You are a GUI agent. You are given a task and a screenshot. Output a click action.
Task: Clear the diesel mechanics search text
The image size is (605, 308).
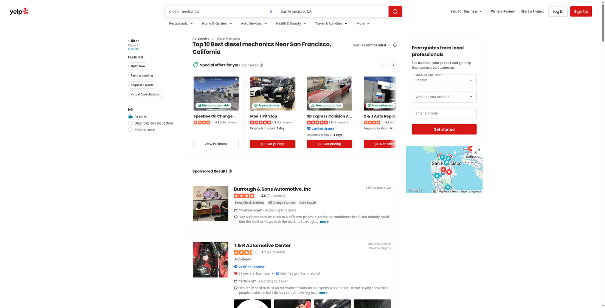271,11
